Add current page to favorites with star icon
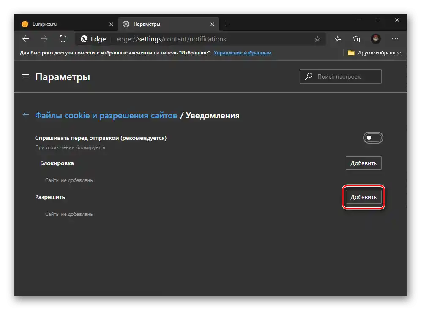This screenshot has height=310, width=421. coord(318,39)
